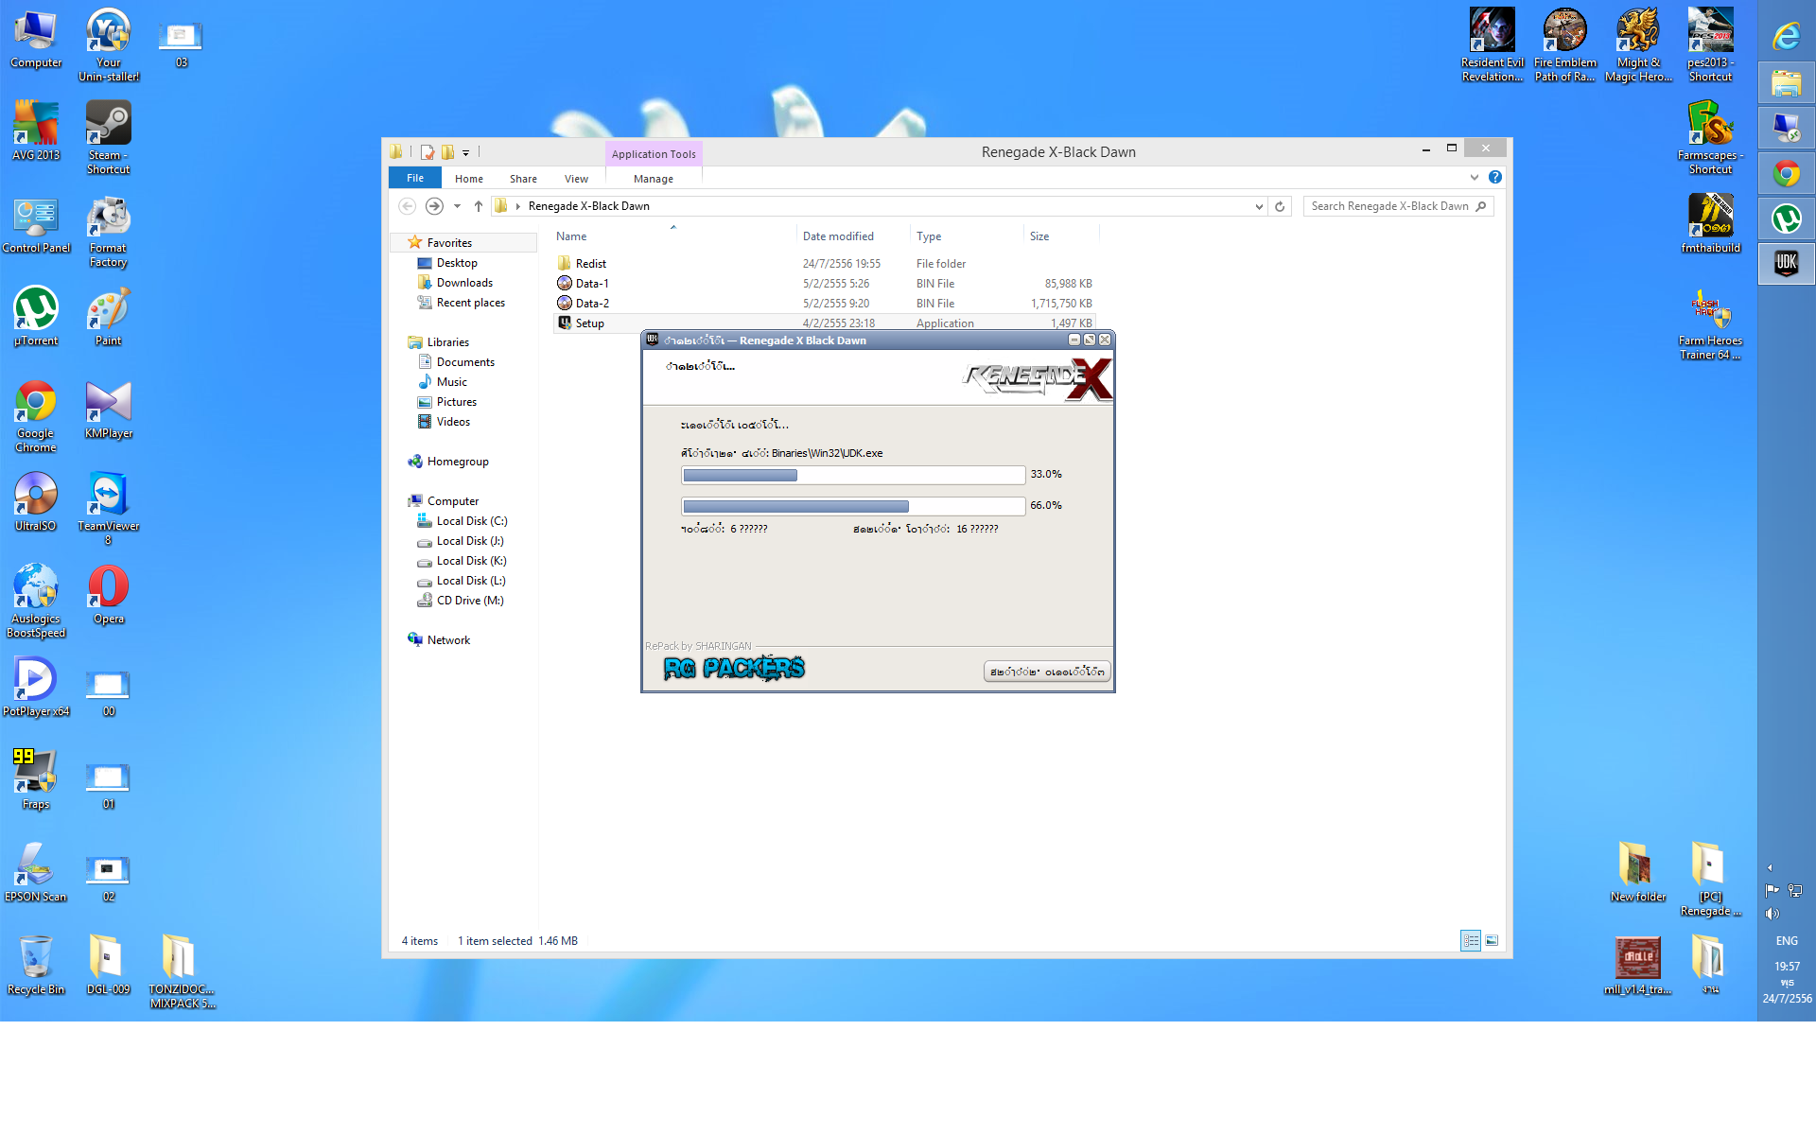
Task: Open Google Chrome from taskbar
Action: (x=1786, y=174)
